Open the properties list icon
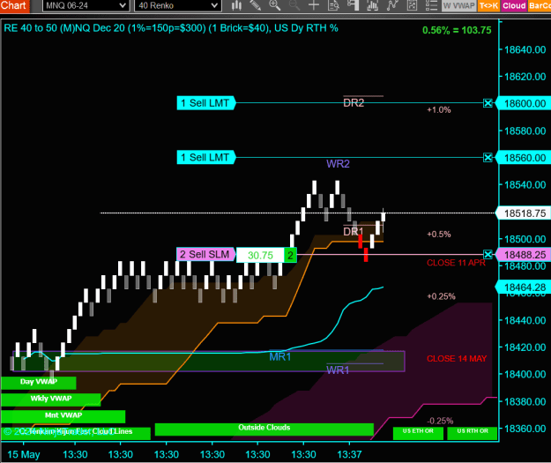Viewport: 551px width, 463px height. (x=431, y=5)
